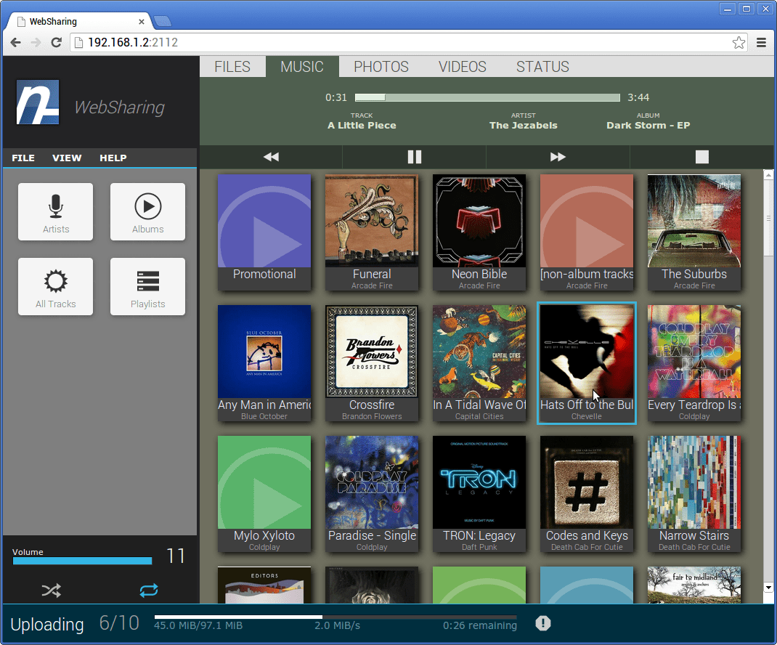Skip to the previous track
Screen dimensions: 777x645
[270, 156]
